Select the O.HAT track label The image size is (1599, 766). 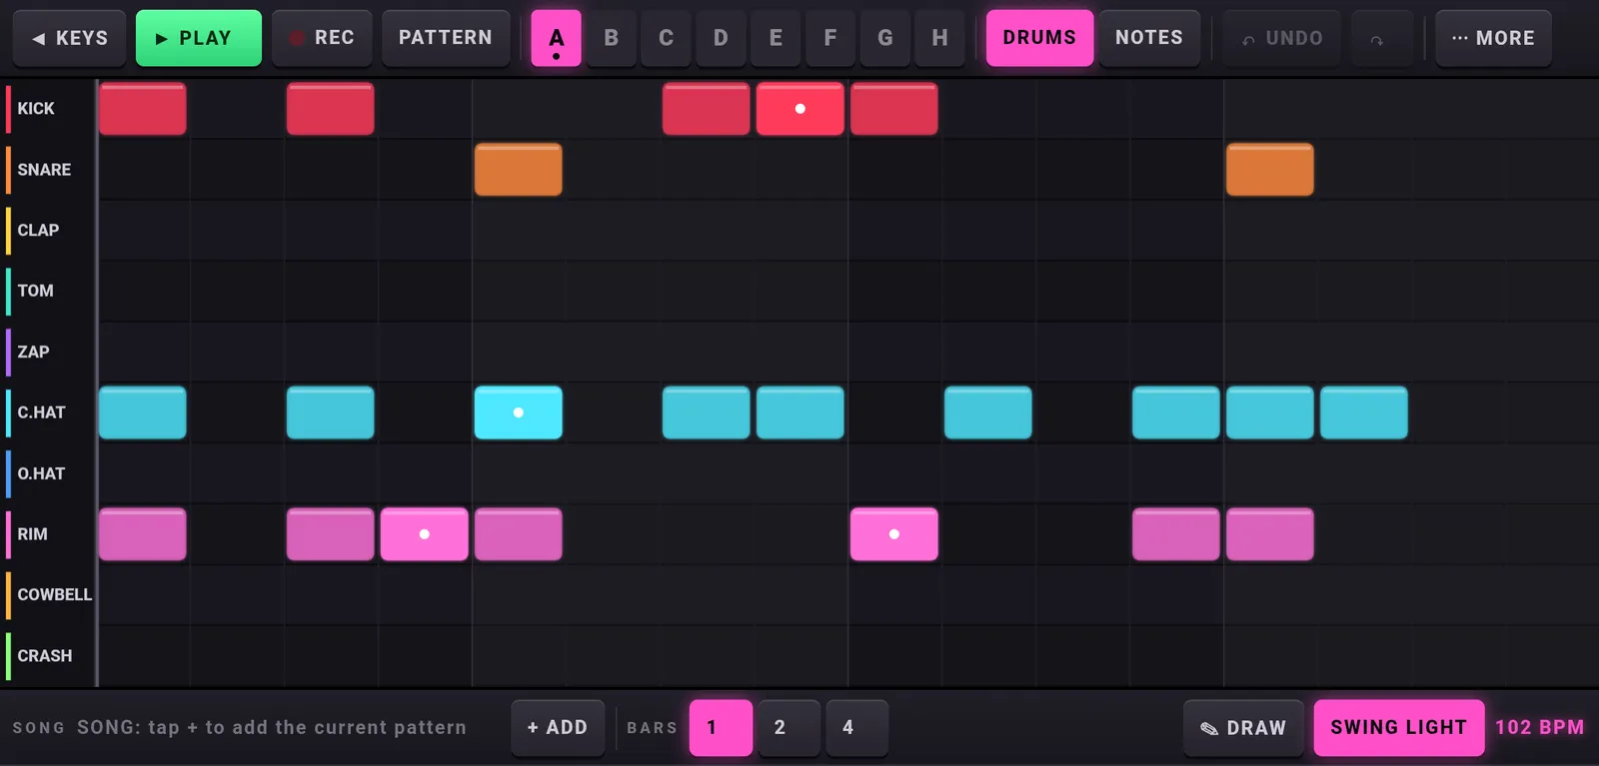tap(41, 473)
